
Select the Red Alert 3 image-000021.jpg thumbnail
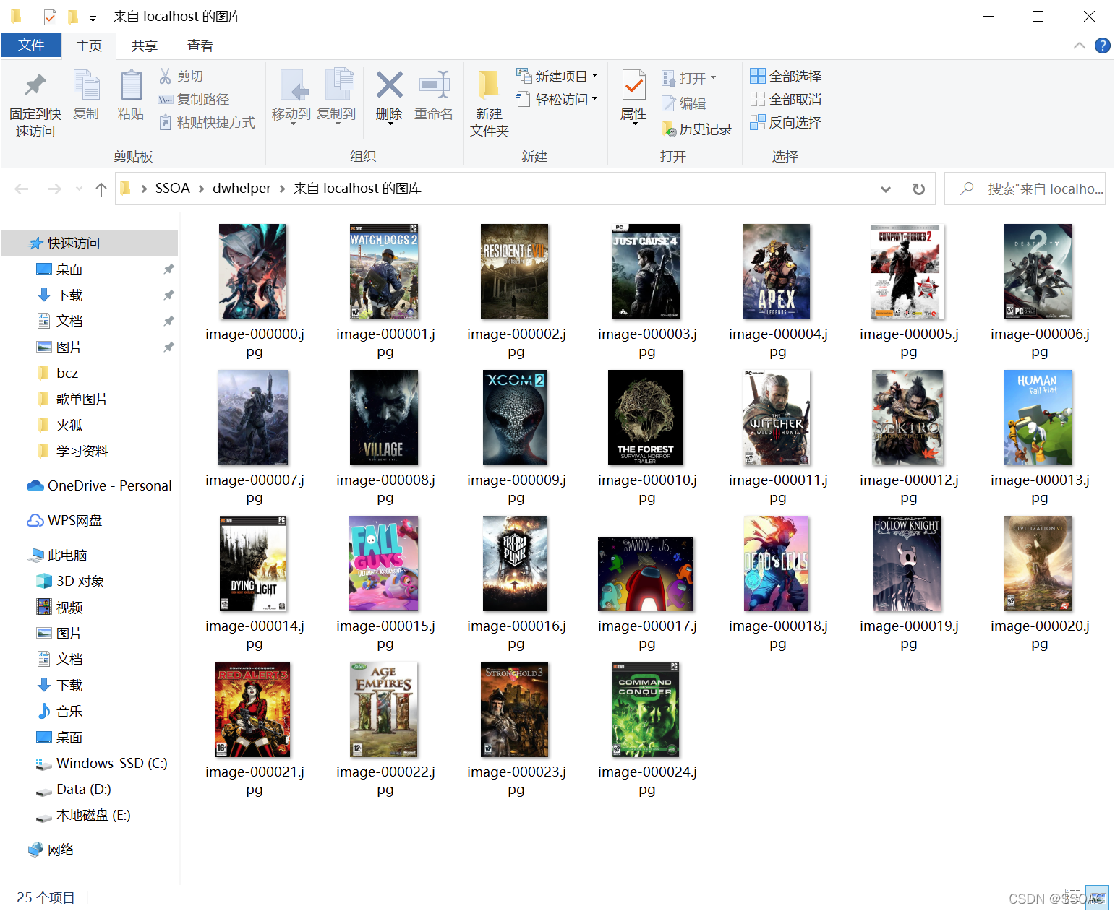coord(254,709)
